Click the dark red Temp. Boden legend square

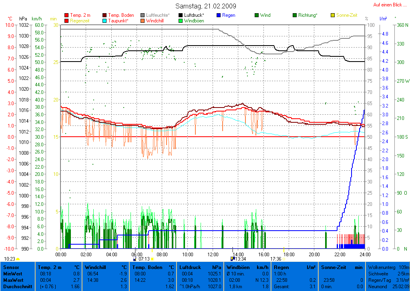coord(105,15)
